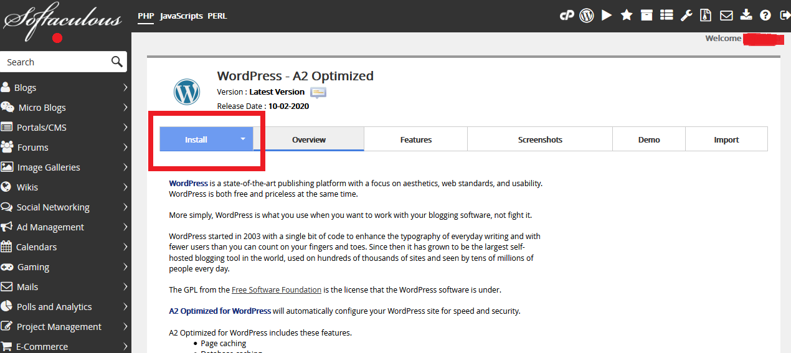Expand the Forums chevron

(125, 147)
